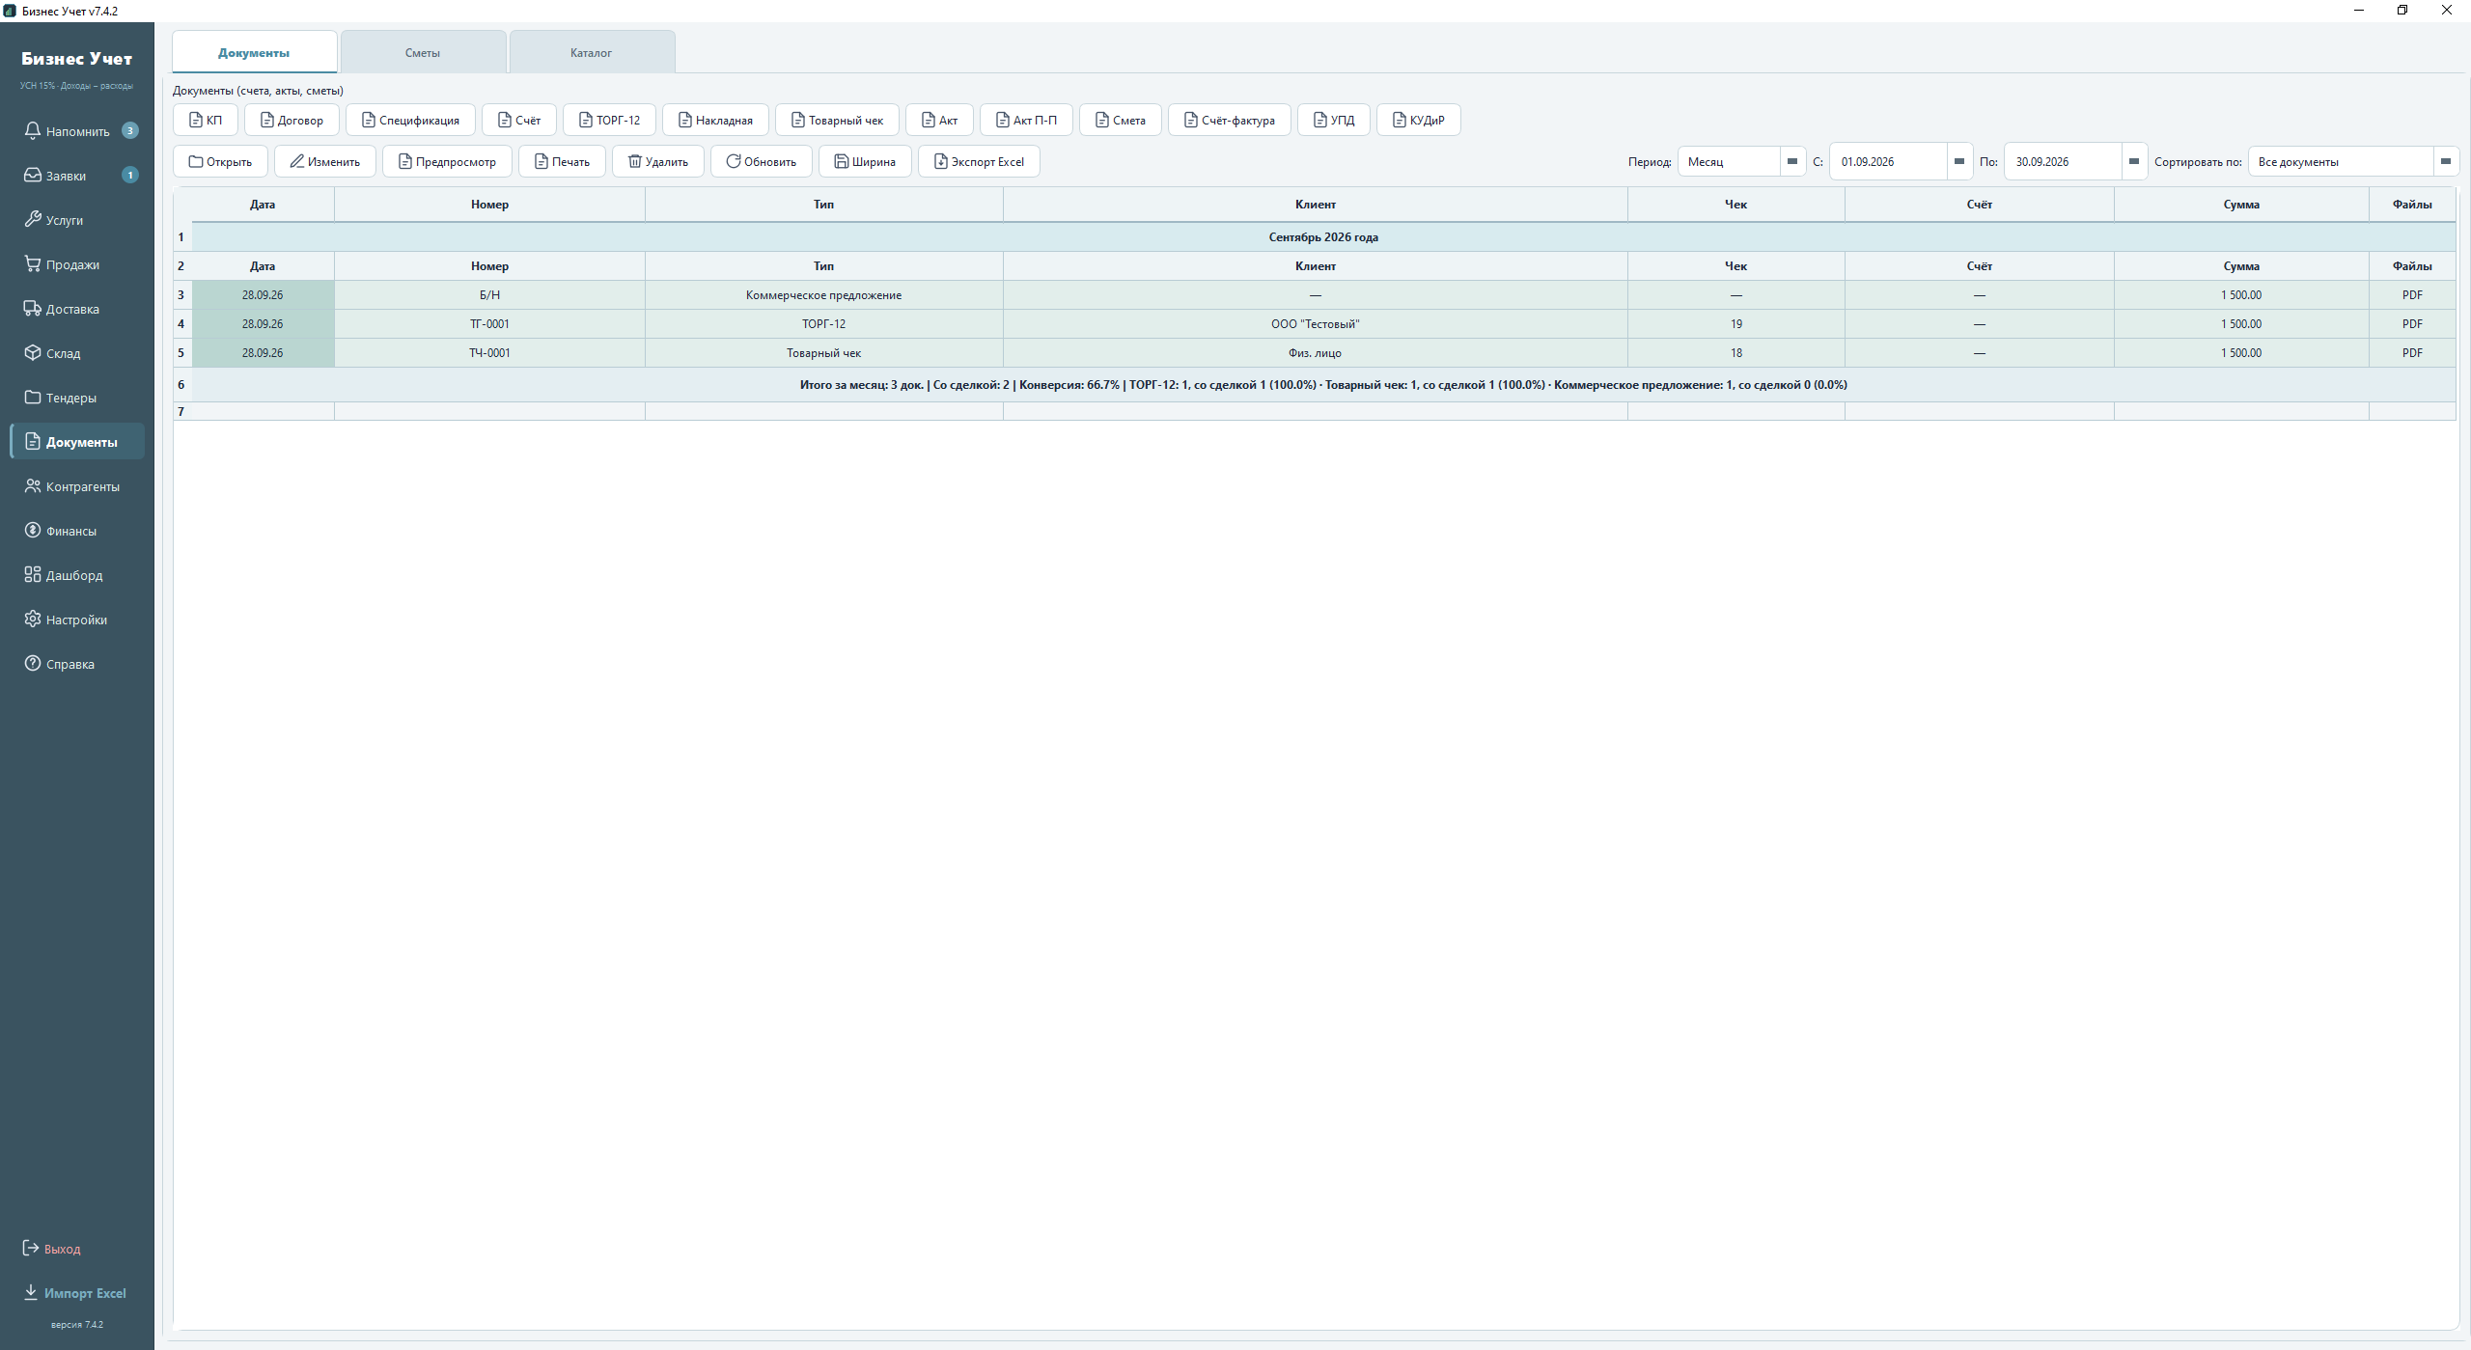Create a new Товарный чек document

[x=837, y=120]
